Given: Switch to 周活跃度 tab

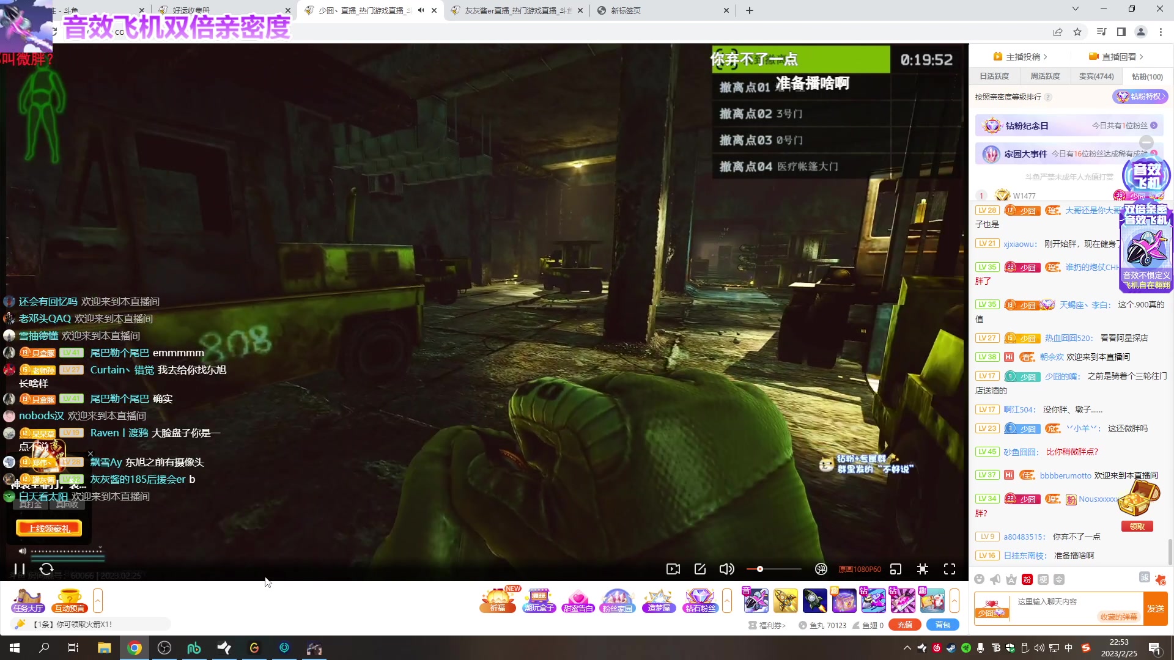Looking at the screenshot, I should (x=1045, y=76).
